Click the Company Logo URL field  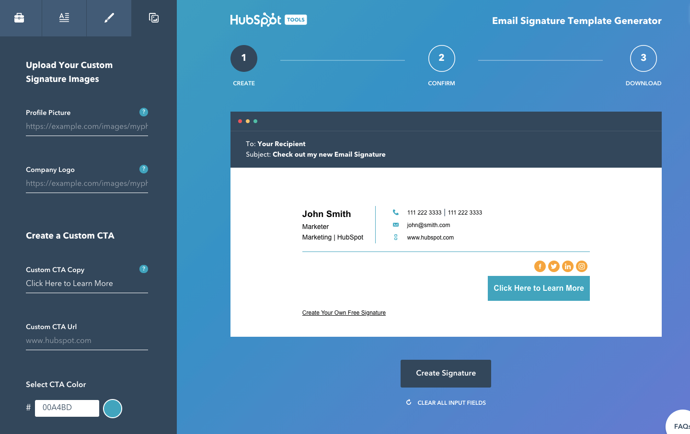coord(87,183)
